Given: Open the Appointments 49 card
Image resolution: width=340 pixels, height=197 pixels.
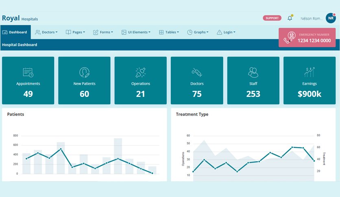Looking at the screenshot, I should point(28,81).
